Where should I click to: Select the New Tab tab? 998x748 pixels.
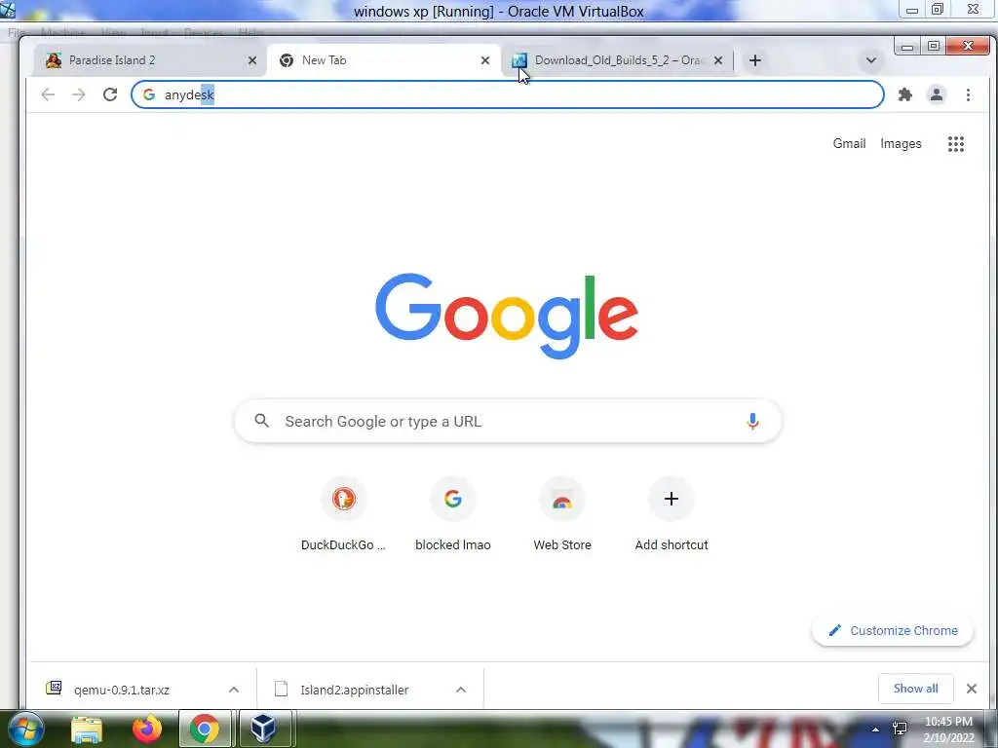click(382, 60)
